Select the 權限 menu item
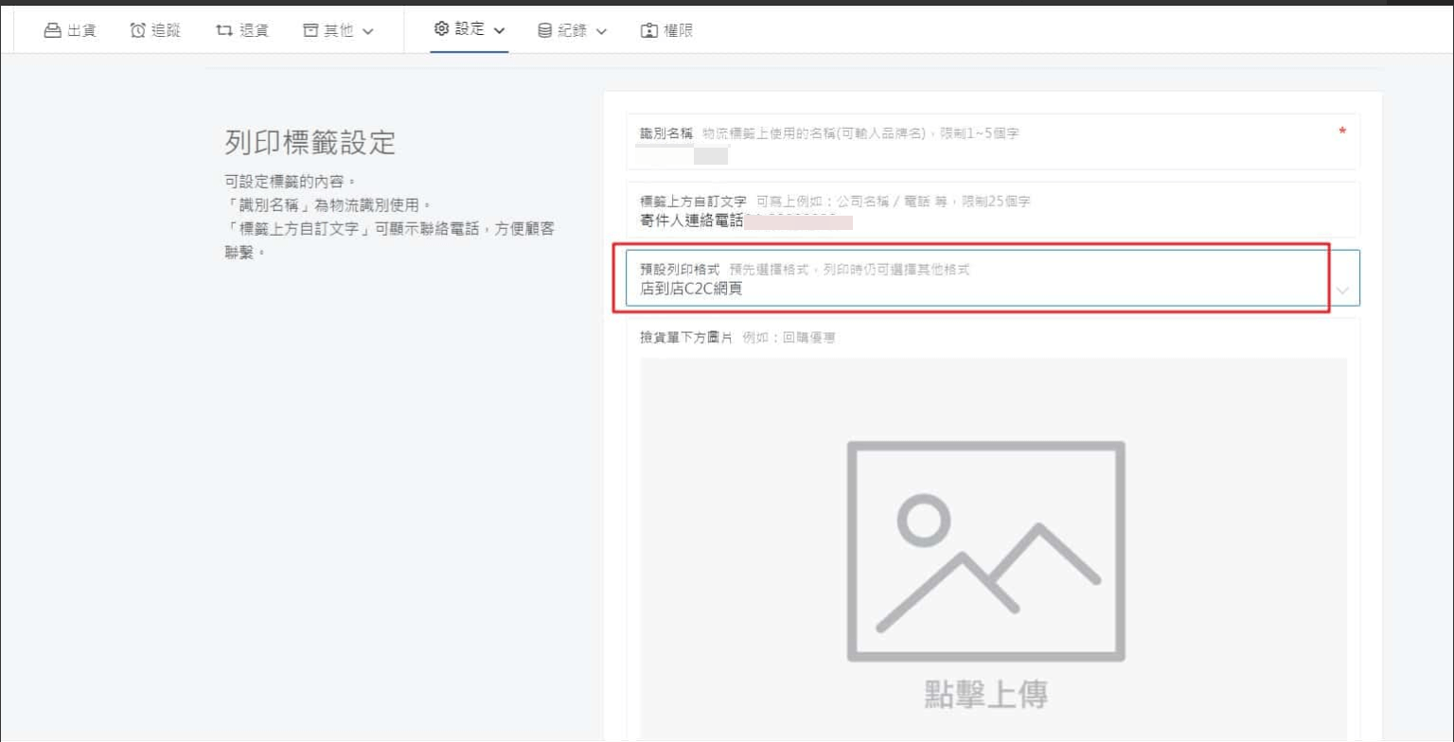This screenshot has height=742, width=1454. coord(667,29)
